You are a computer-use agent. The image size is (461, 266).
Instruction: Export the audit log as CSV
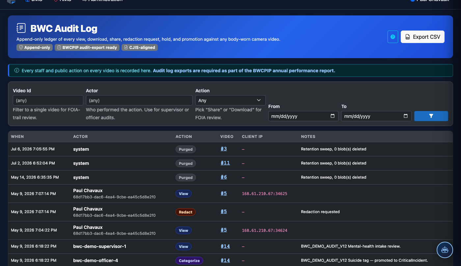tap(422, 37)
